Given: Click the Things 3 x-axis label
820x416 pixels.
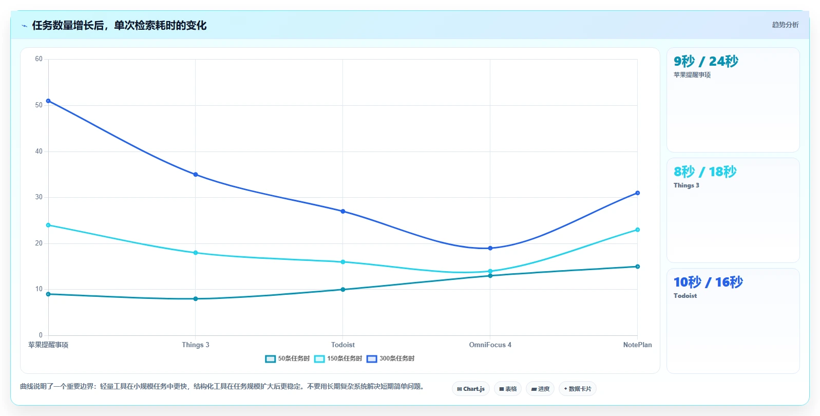Looking at the screenshot, I should coord(196,345).
